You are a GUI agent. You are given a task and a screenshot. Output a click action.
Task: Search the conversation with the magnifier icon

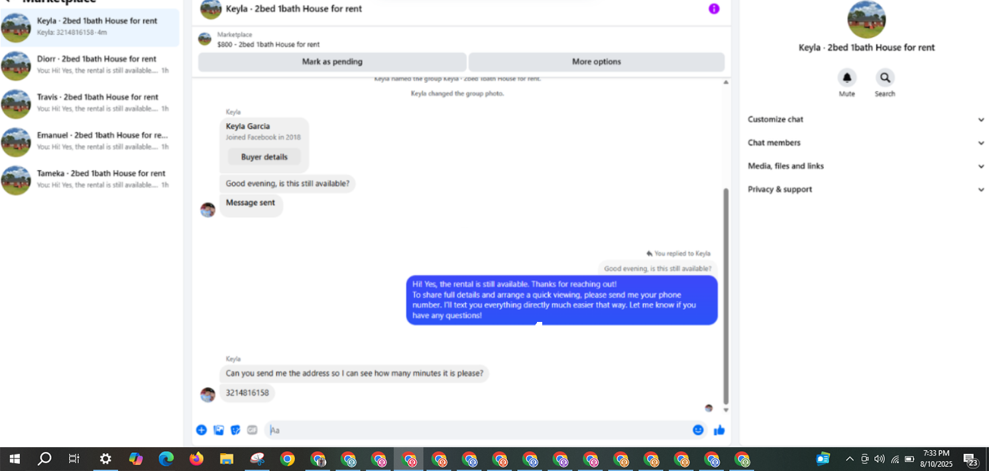tap(885, 78)
